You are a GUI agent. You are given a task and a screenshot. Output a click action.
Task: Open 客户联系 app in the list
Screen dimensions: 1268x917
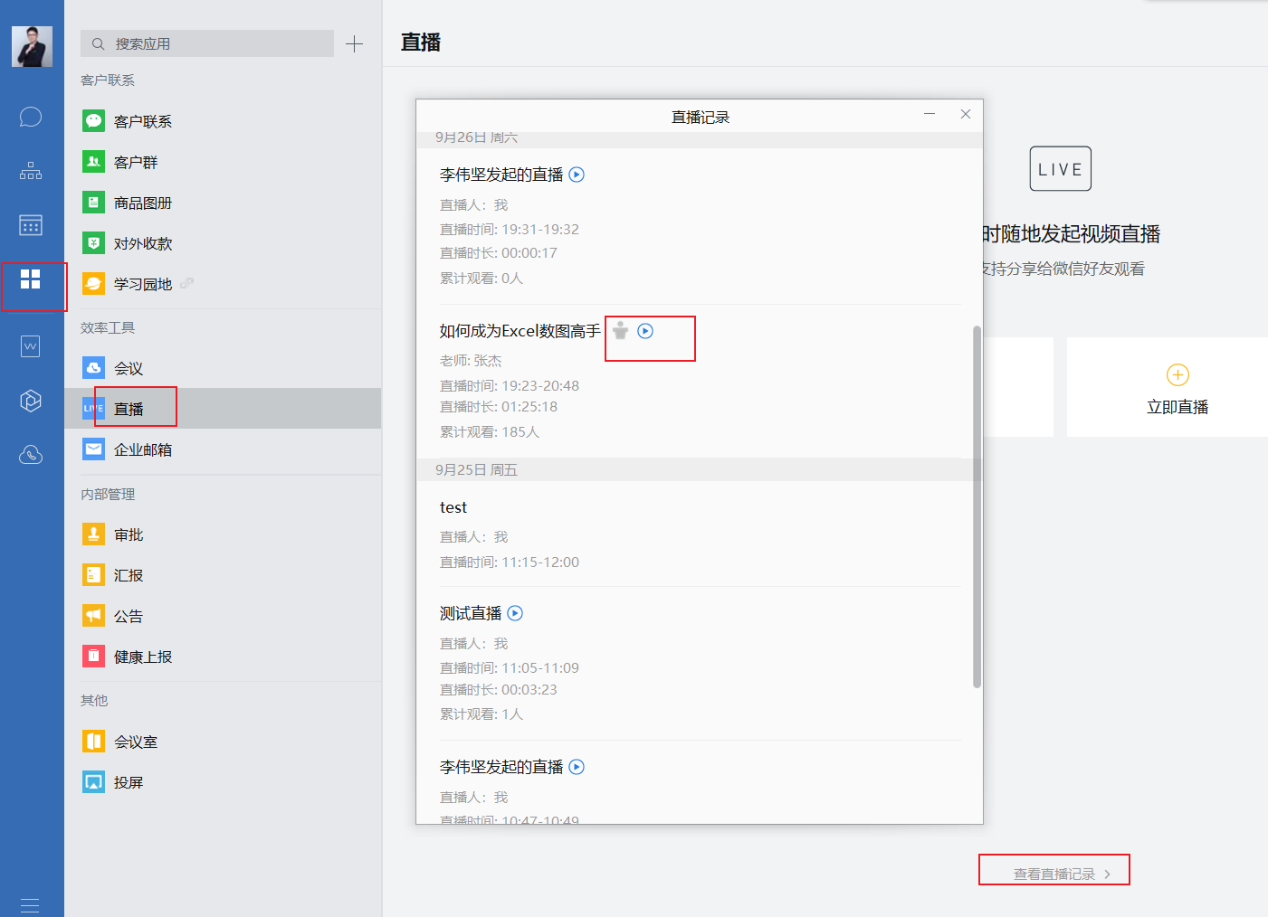(x=142, y=121)
